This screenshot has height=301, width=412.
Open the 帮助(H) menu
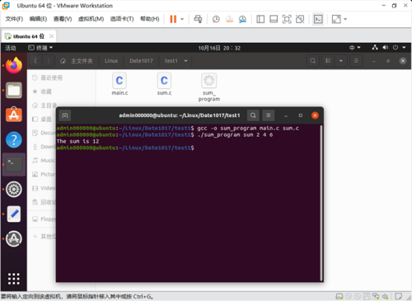click(150, 19)
